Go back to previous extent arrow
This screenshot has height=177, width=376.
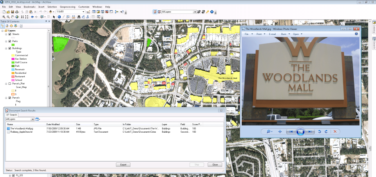(32, 17)
